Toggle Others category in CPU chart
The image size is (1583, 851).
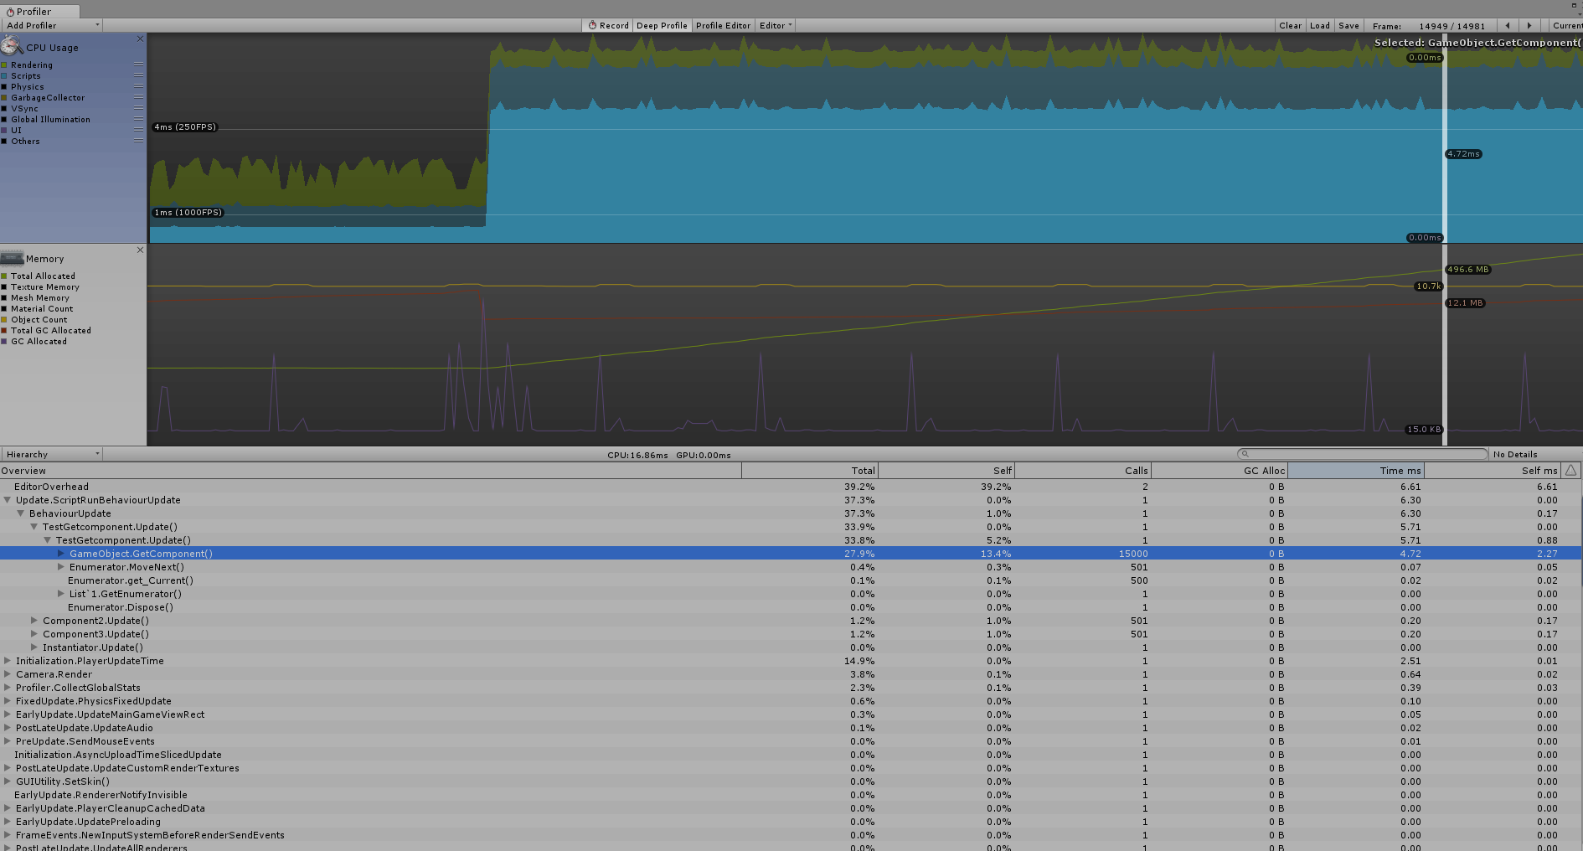click(4, 141)
